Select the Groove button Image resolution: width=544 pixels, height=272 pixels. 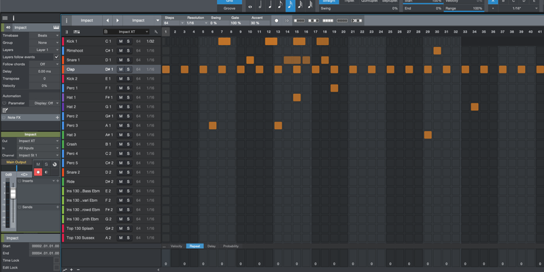pyautogui.click(x=230, y=7)
